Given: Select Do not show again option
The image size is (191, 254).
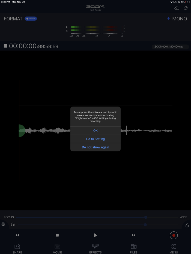Looking at the screenshot, I should 95,147.
